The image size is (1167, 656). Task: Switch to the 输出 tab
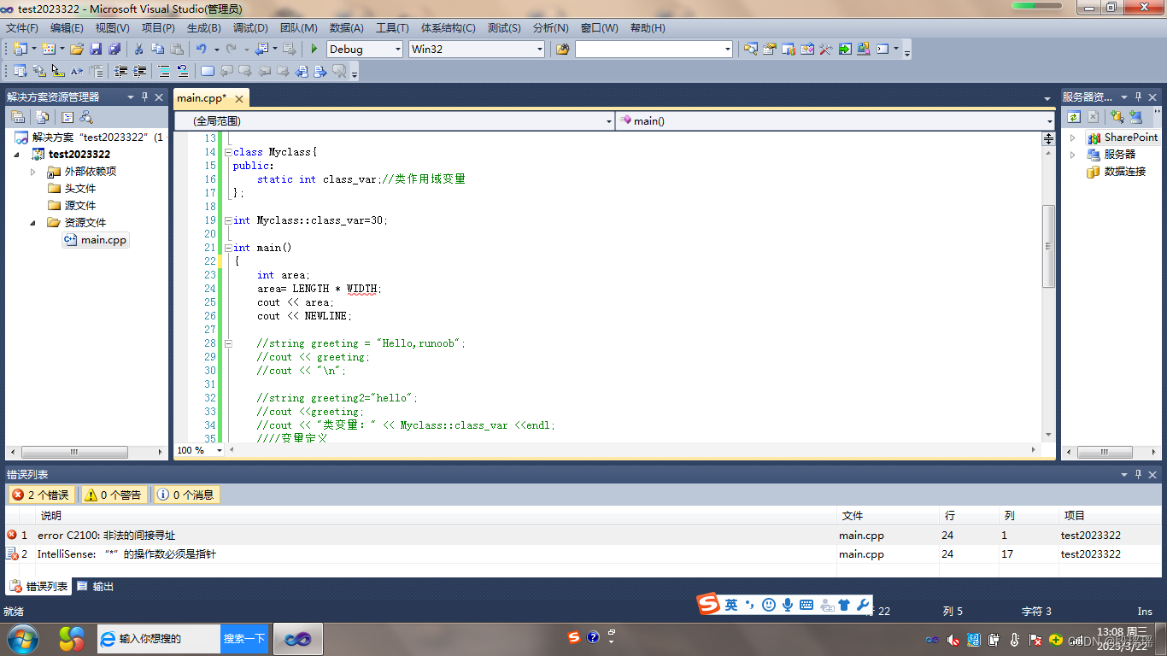pos(96,587)
